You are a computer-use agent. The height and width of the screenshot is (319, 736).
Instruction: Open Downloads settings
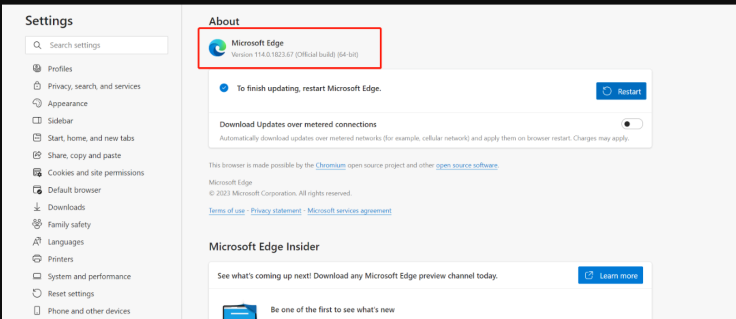click(66, 207)
